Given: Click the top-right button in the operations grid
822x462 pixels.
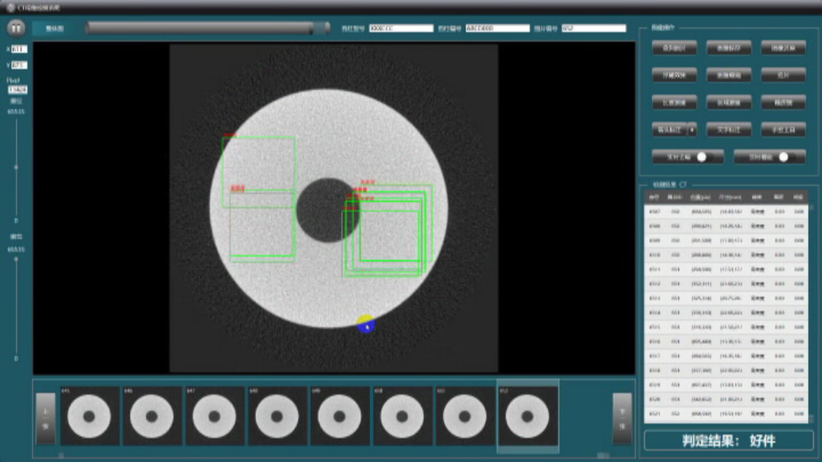Looking at the screenshot, I should [783, 47].
